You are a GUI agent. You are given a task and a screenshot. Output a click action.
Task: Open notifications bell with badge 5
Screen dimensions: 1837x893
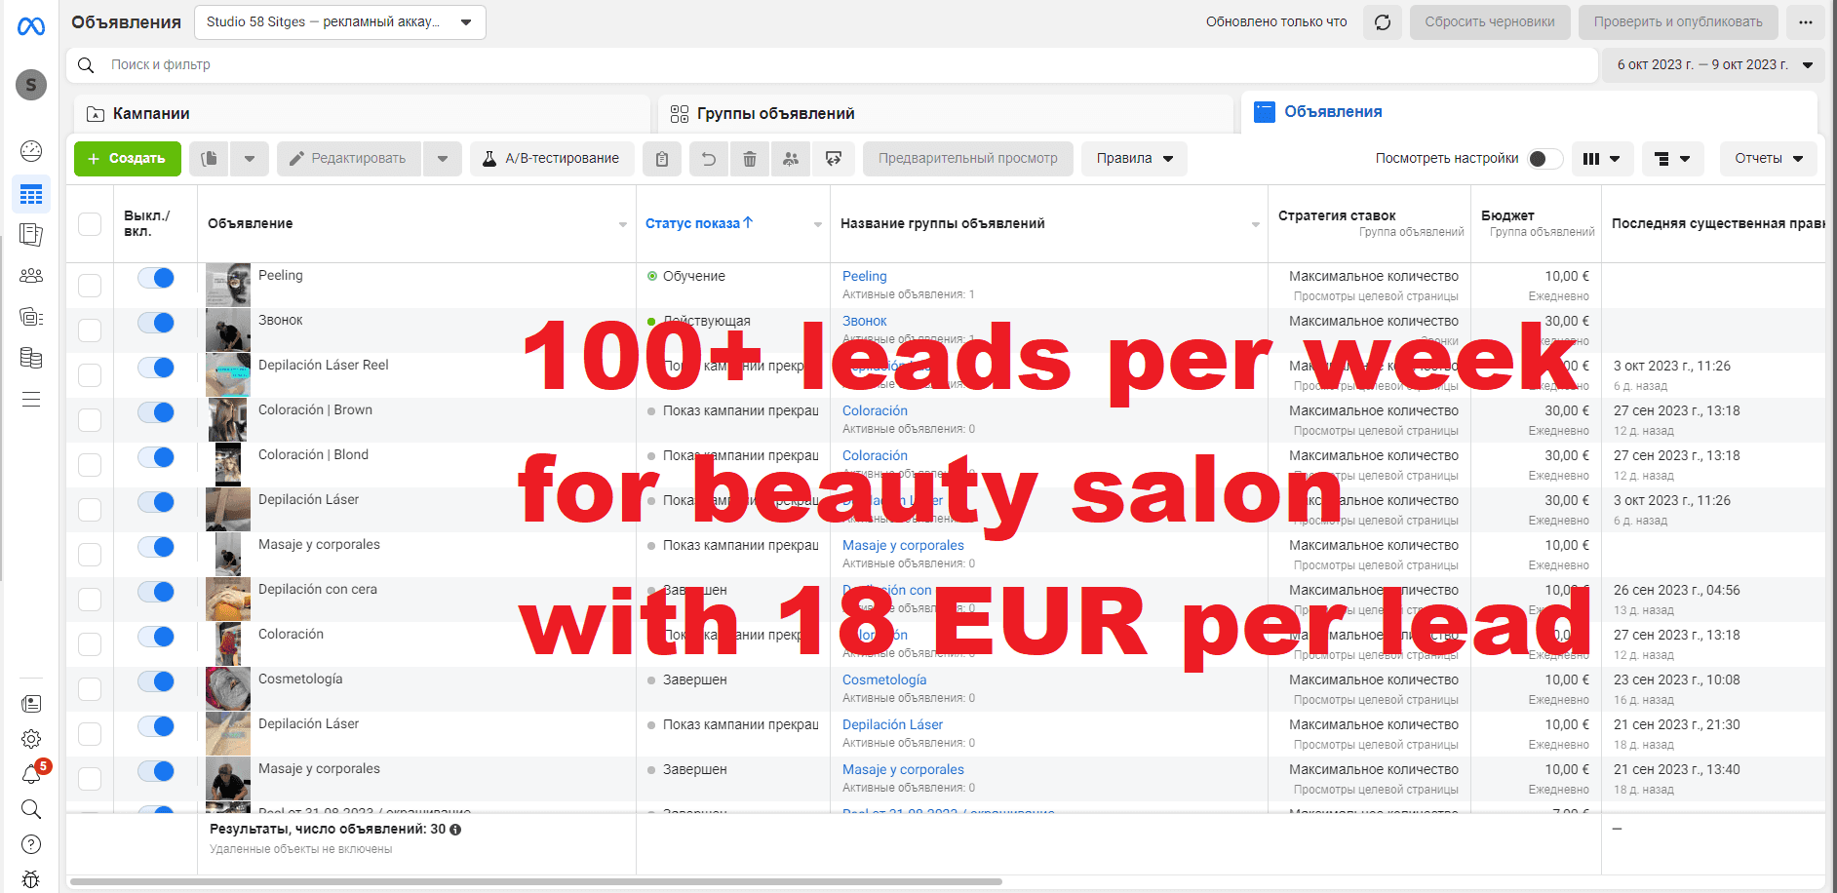pos(31,774)
